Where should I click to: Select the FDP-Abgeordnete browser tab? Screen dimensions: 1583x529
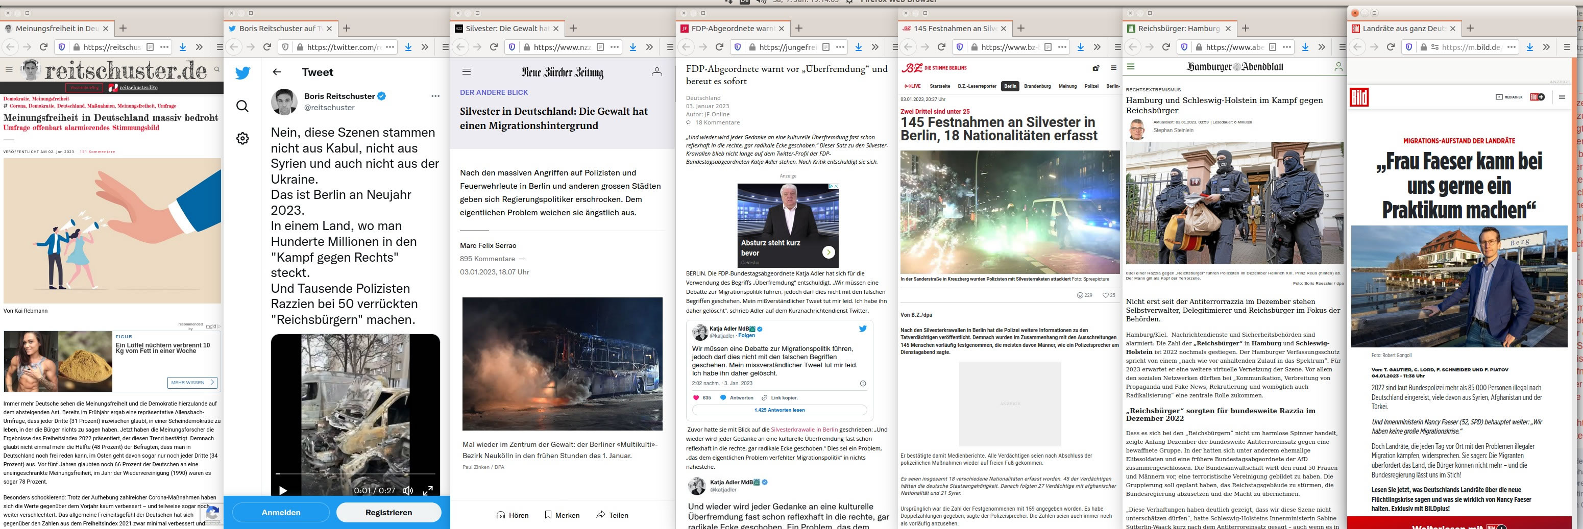pyautogui.click(x=732, y=28)
